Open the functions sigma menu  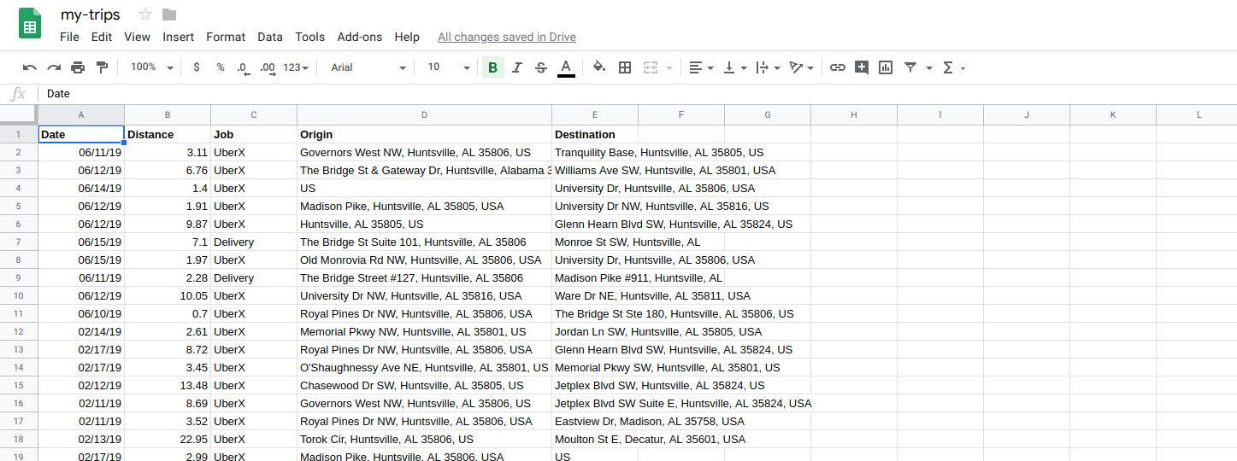pos(953,67)
